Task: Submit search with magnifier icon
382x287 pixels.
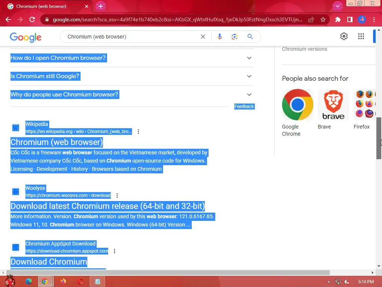Action: click(x=250, y=37)
